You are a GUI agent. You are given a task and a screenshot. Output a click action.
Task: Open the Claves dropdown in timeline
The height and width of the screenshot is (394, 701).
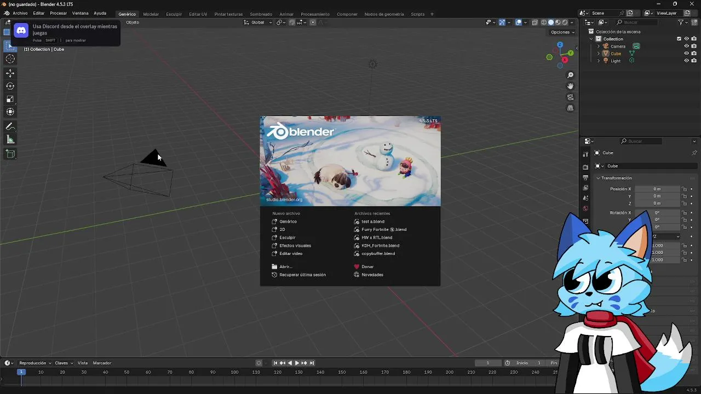coord(64,363)
